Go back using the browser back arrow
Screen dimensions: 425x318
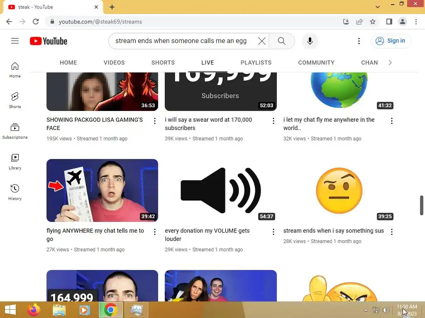pyautogui.click(x=9, y=22)
